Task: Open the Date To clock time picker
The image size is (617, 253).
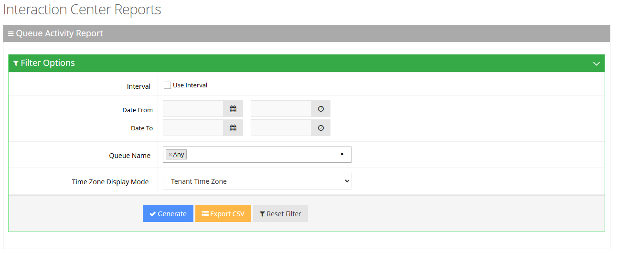Action: tap(321, 128)
